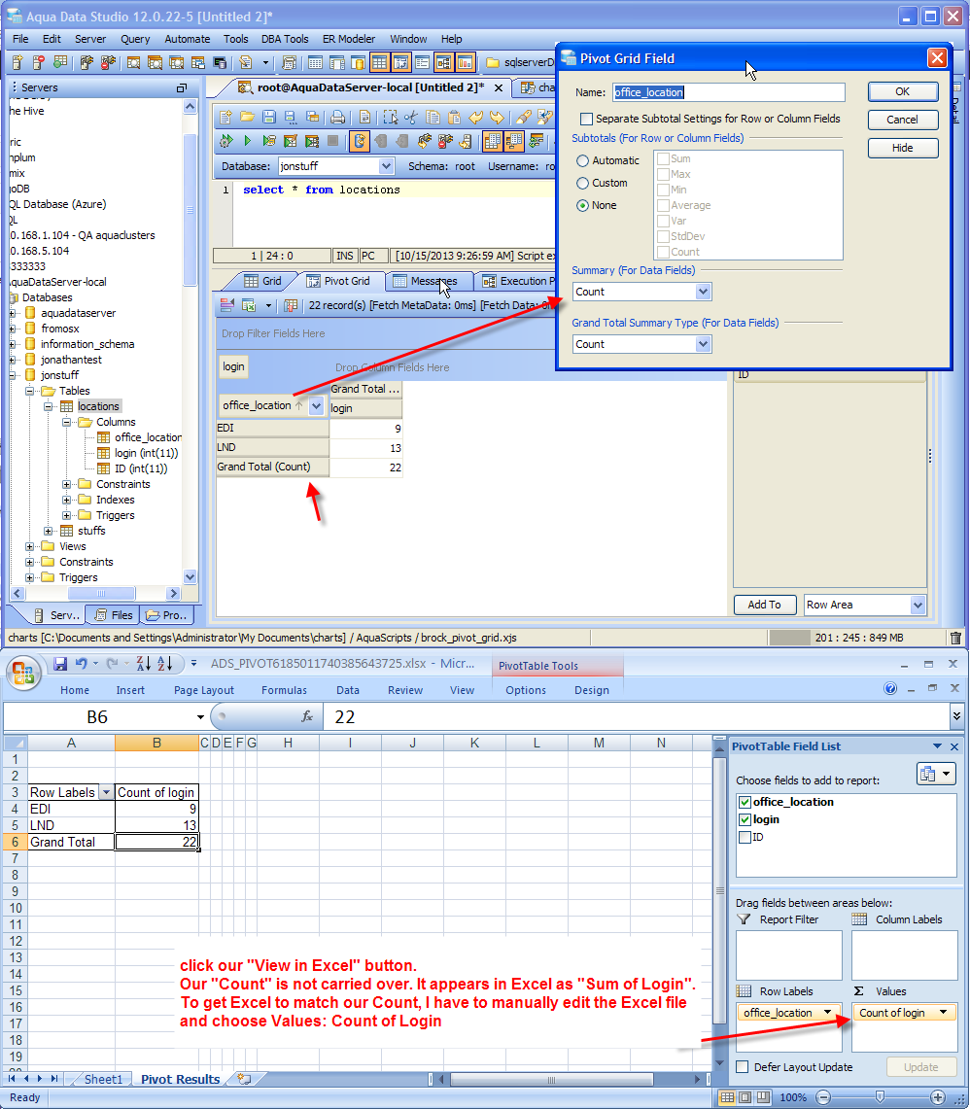970x1109 pixels.
Task: Uncheck office_location in PivotTable Field List
Action: 745,802
